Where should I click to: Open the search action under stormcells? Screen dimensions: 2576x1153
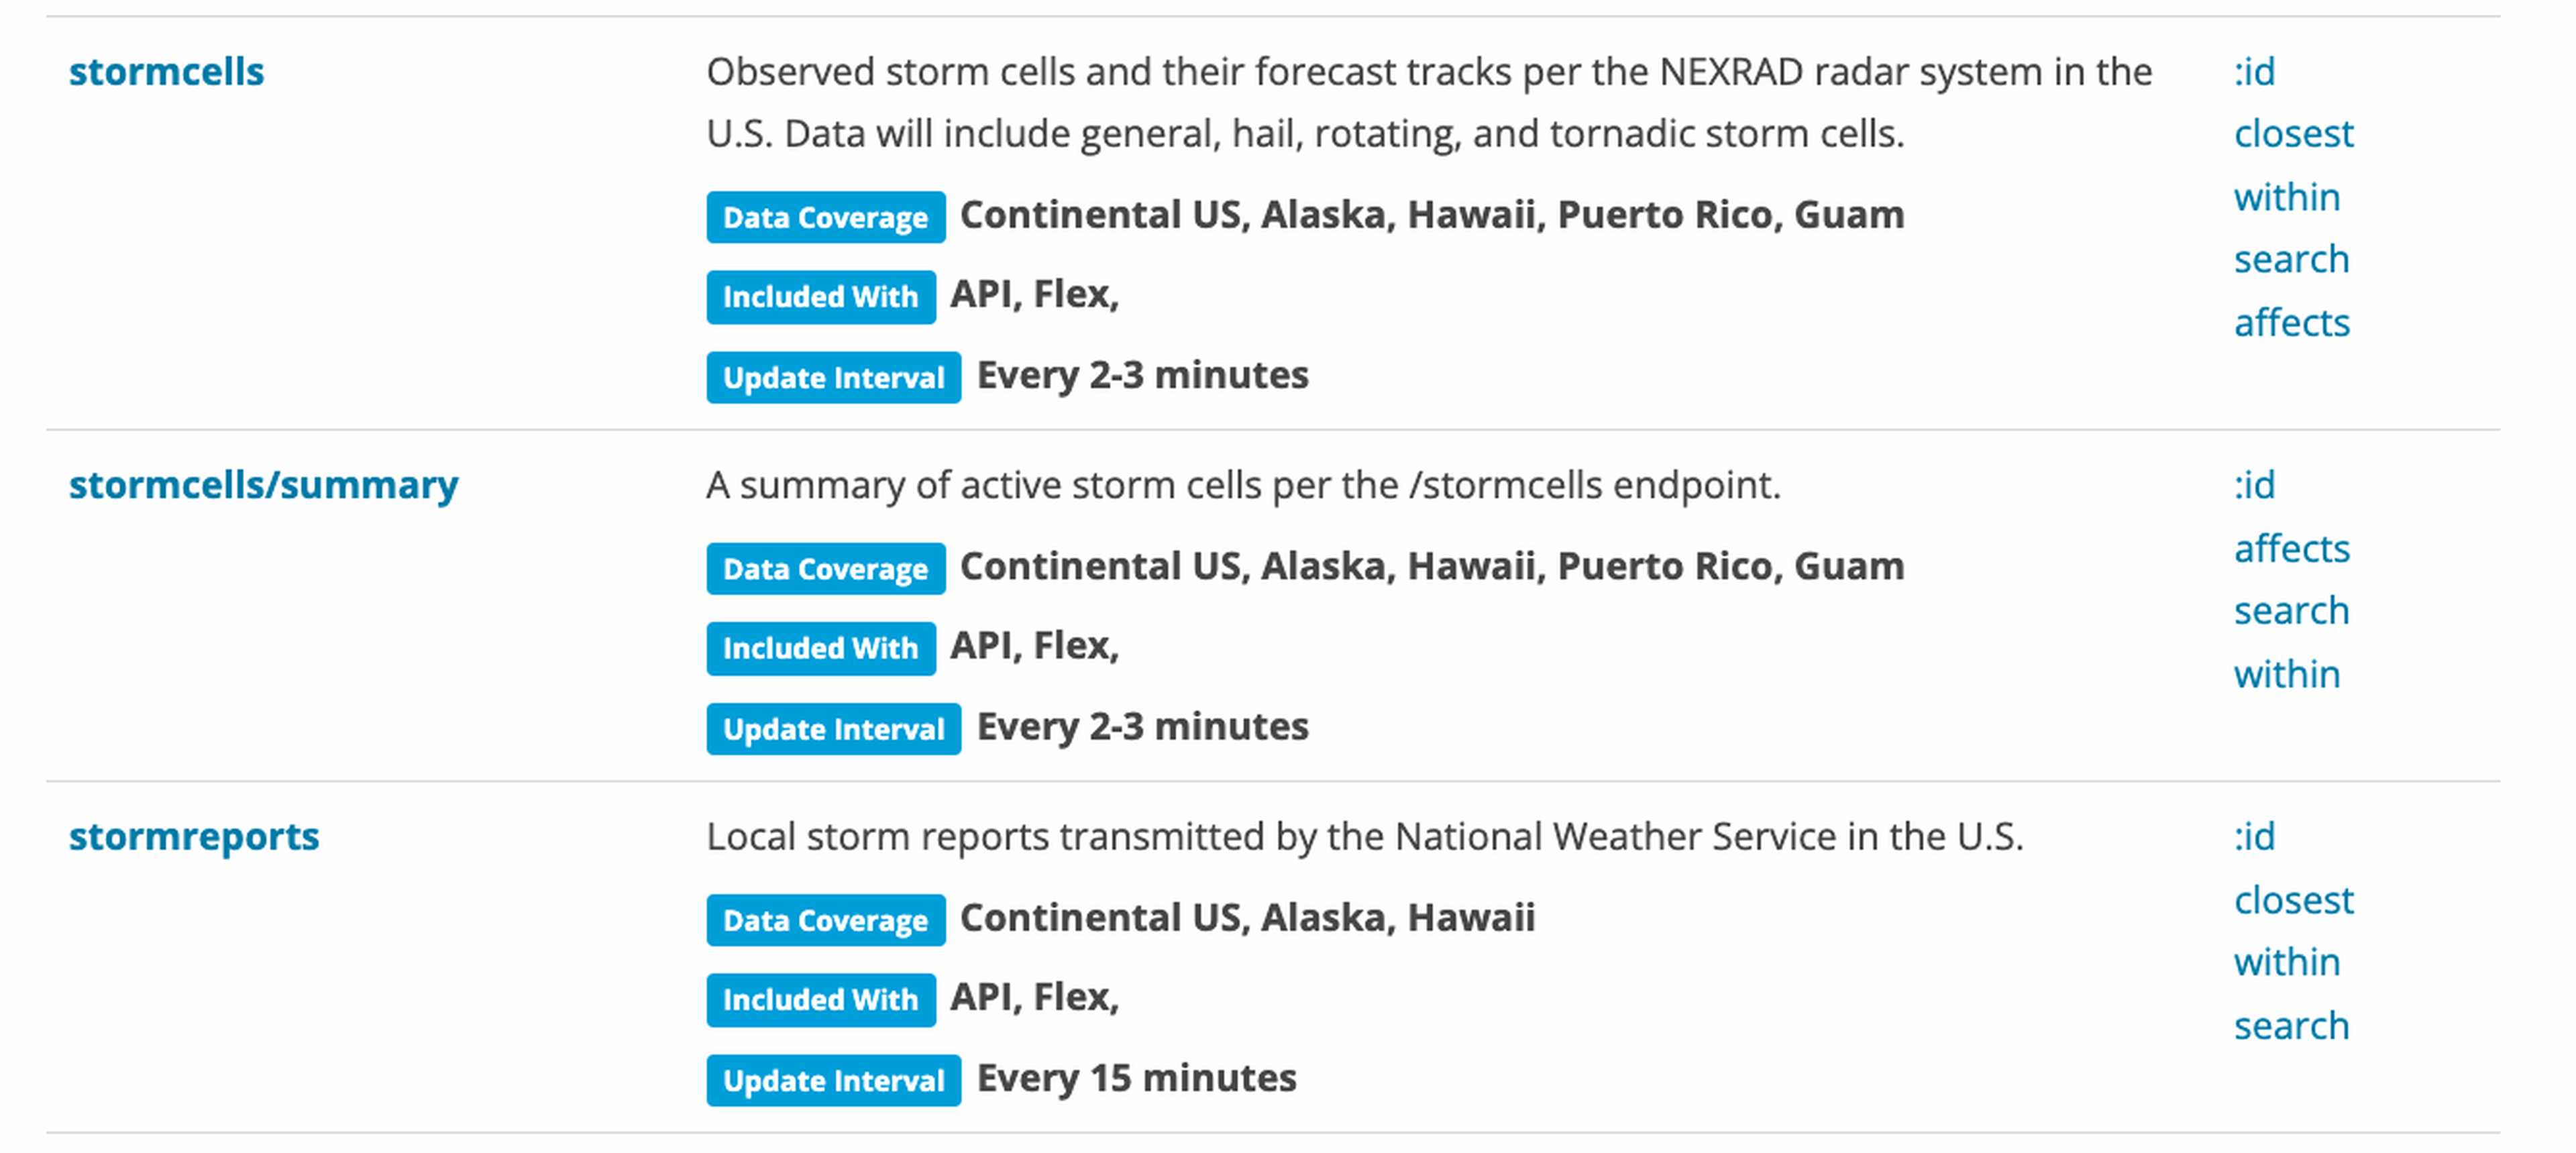click(x=2291, y=260)
